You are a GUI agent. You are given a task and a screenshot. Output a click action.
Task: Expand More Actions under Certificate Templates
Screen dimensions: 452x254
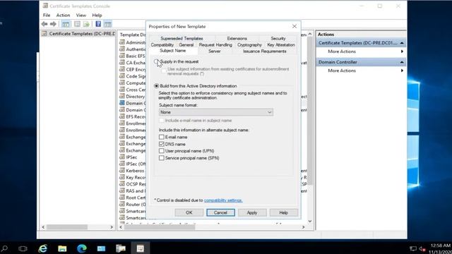[361, 52]
